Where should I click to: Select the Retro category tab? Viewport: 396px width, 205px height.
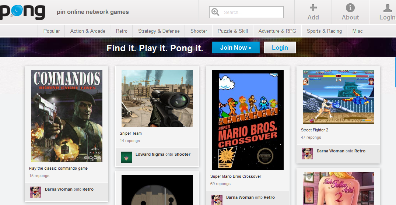122,31
